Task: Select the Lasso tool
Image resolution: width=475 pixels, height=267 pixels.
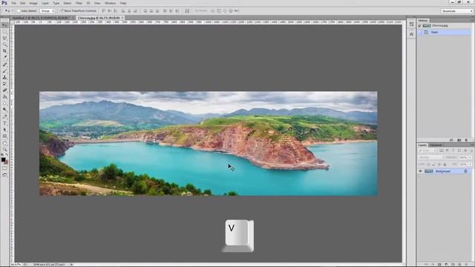Action: 4,38
